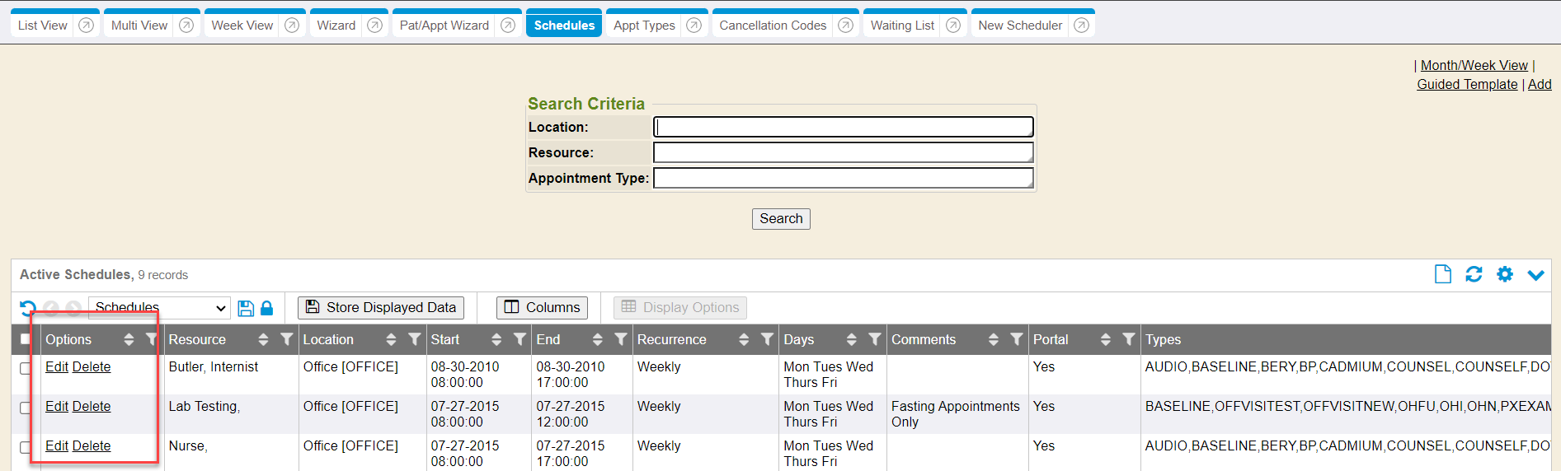Refresh the Active Schedules grid
1561x471 pixels.
pos(1474,274)
